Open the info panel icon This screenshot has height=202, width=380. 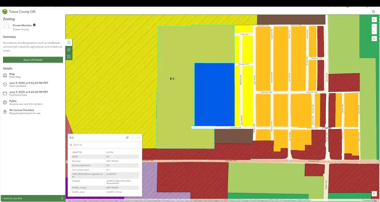click(69, 42)
